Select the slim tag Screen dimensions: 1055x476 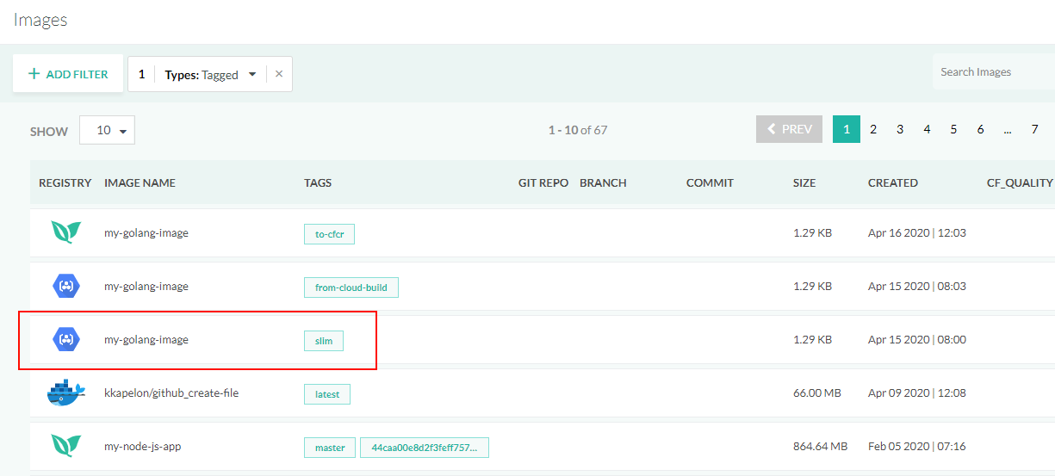tap(324, 341)
